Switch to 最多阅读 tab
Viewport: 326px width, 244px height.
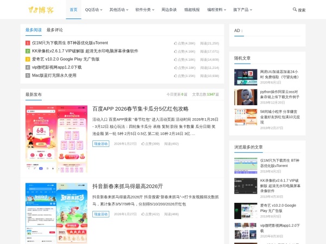point(34,30)
